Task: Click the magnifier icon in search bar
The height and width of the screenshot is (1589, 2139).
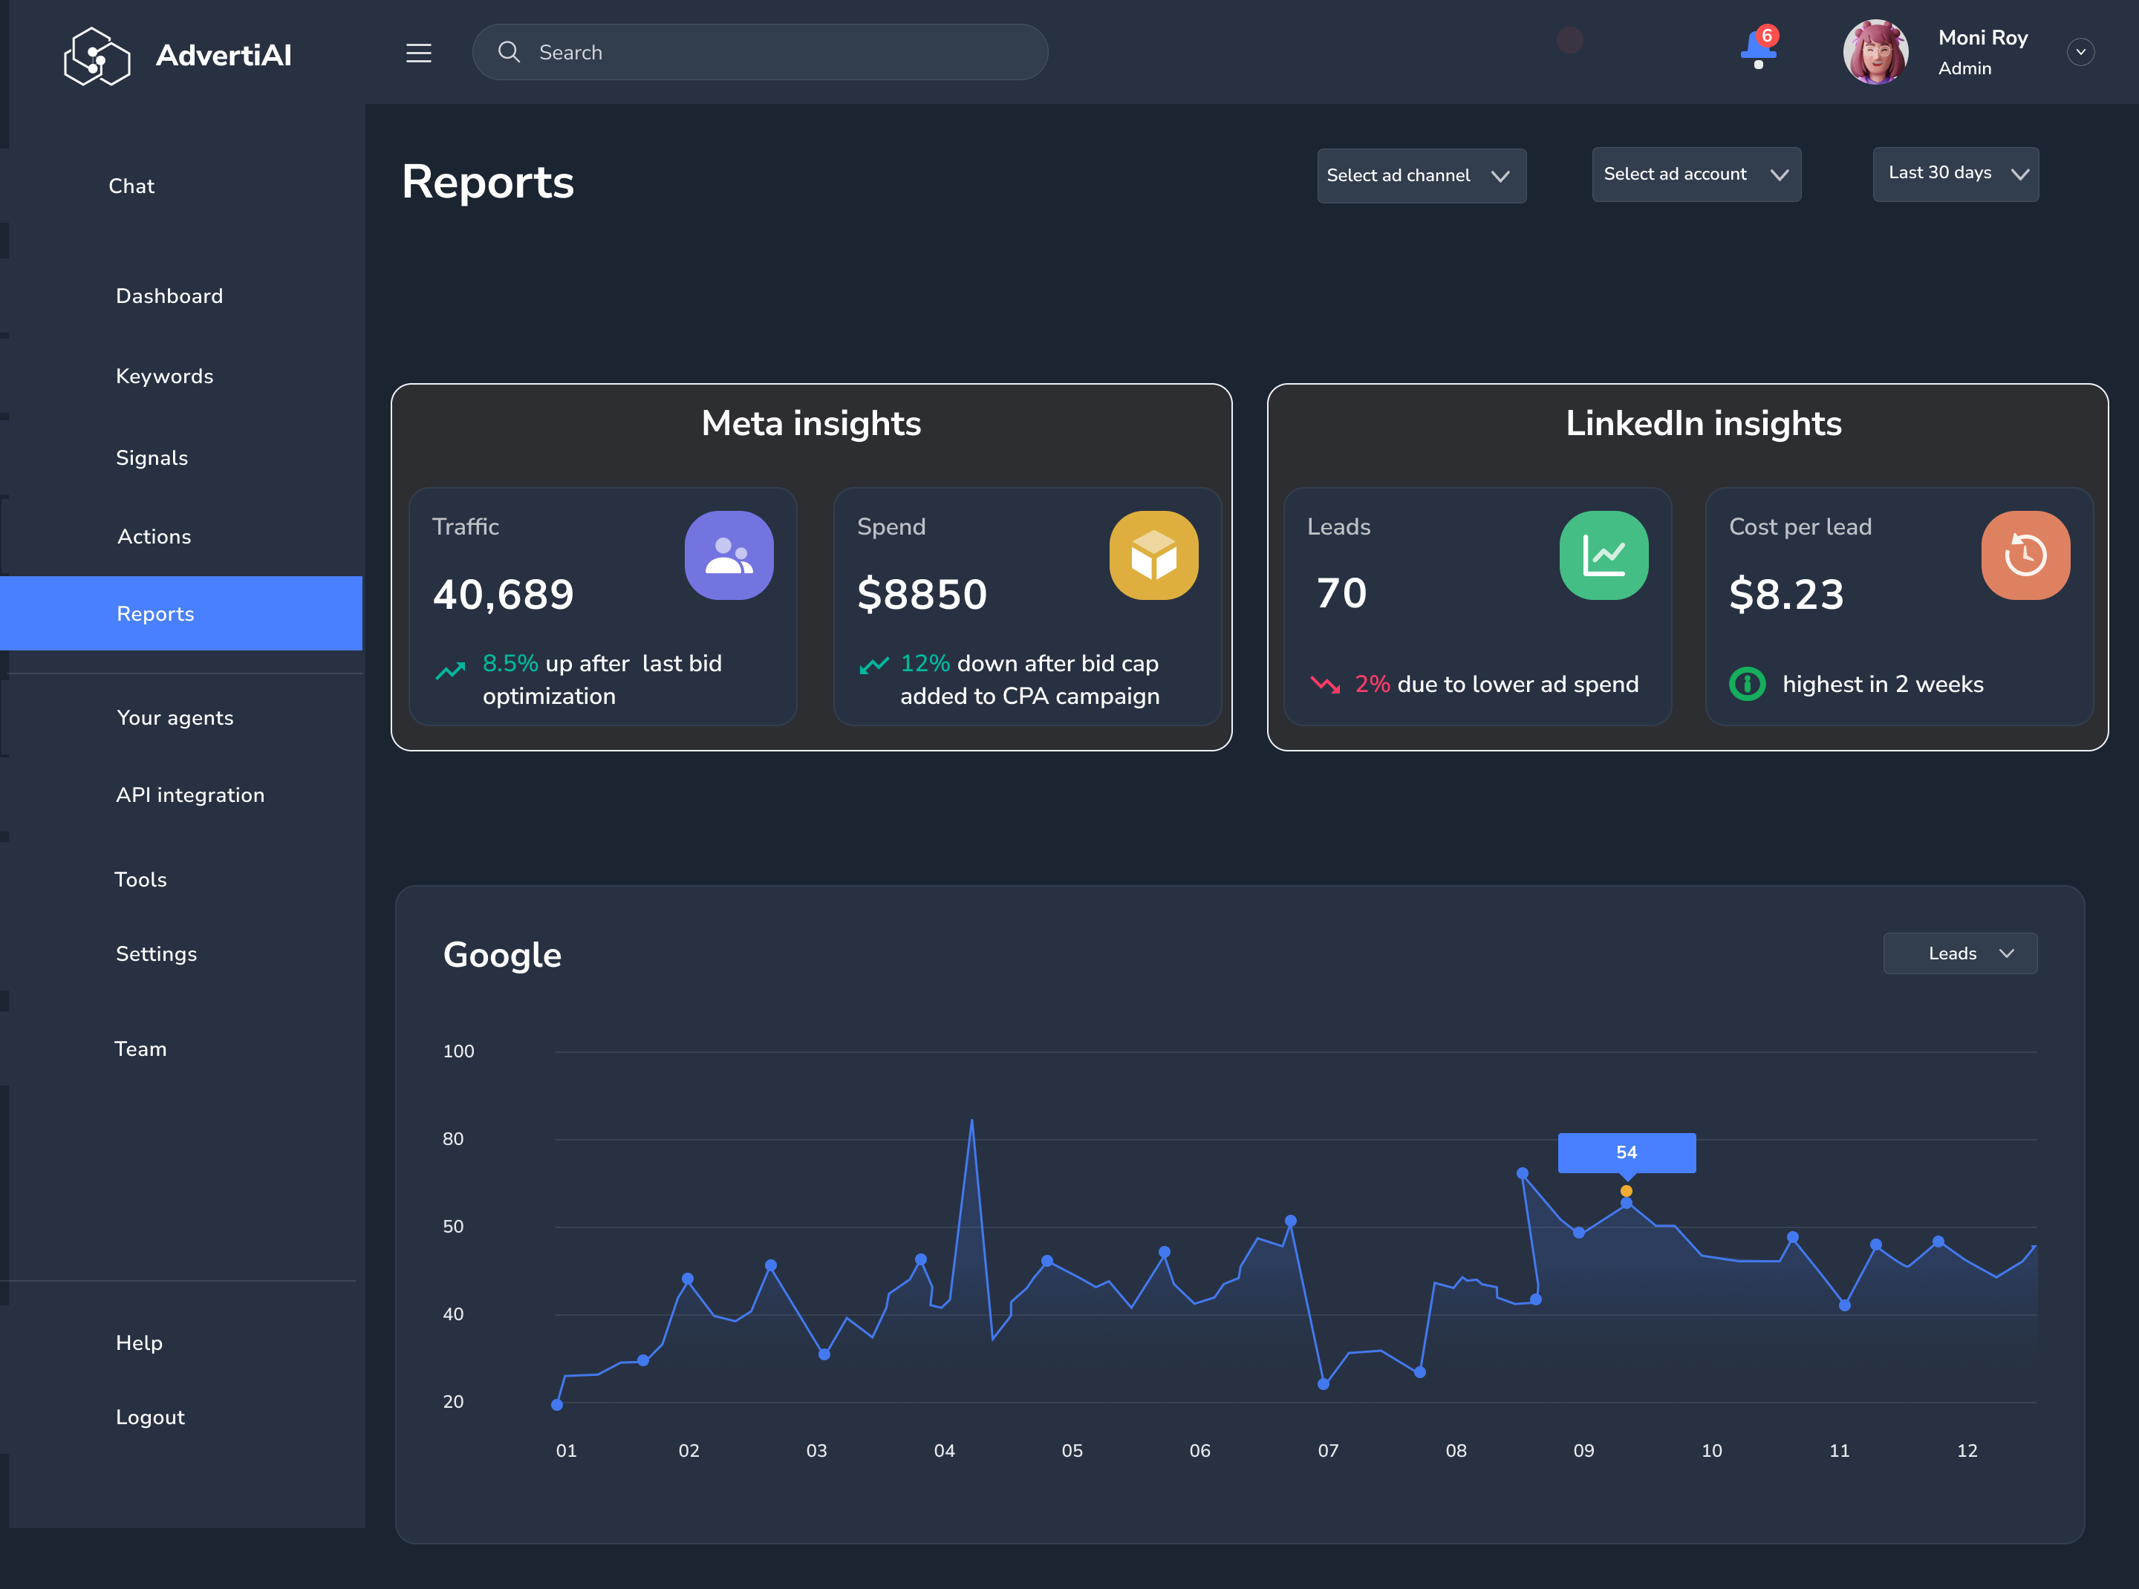Action: tap(509, 52)
